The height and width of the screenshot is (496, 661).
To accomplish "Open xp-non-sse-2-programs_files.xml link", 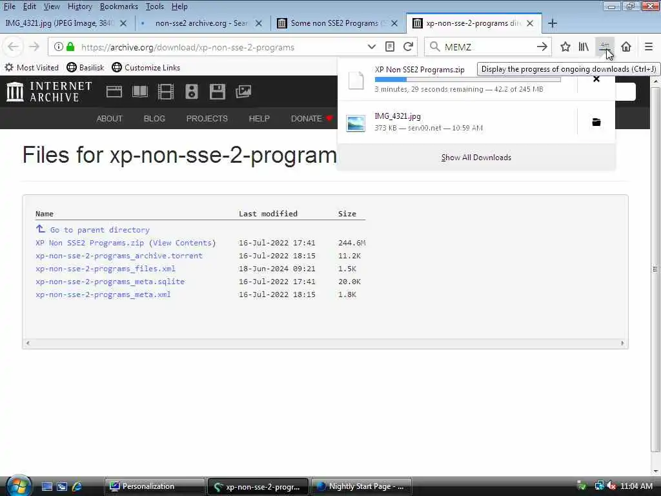I will (105, 269).
